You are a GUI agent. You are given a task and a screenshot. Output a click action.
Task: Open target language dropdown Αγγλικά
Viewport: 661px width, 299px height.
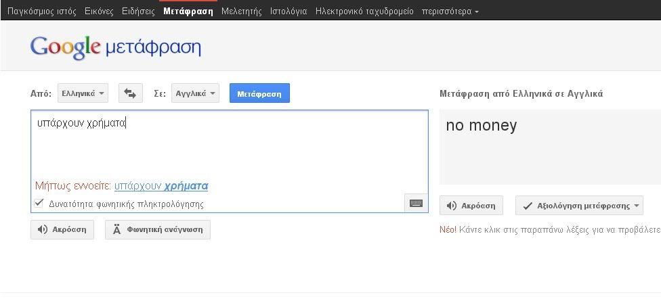click(195, 93)
